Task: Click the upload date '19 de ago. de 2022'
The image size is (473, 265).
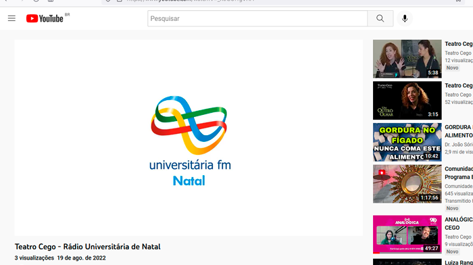Action: coord(82,258)
